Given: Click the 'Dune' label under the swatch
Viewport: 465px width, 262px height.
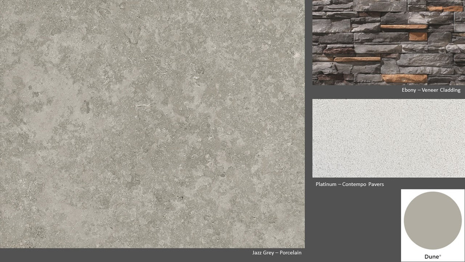Looking at the screenshot, I should [432, 257].
